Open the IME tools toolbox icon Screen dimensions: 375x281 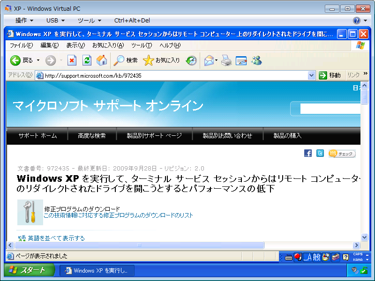[335, 257]
